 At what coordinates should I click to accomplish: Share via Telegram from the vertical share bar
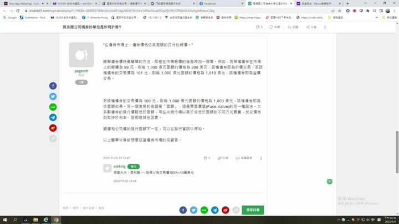pyautogui.click(x=53, y=117)
